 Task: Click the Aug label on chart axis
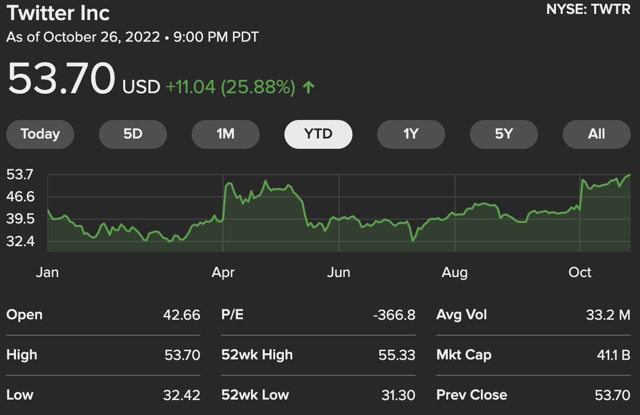454,273
